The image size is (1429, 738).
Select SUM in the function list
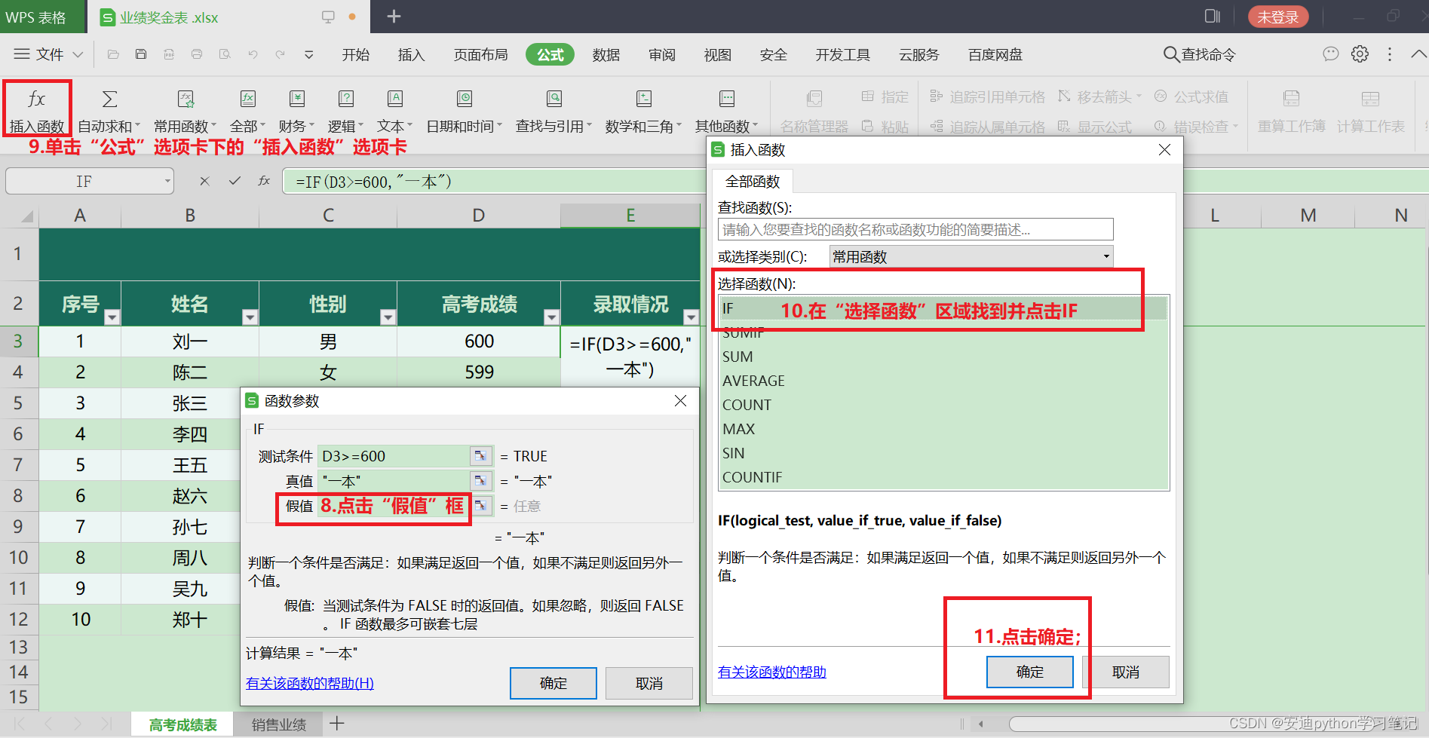point(943,357)
